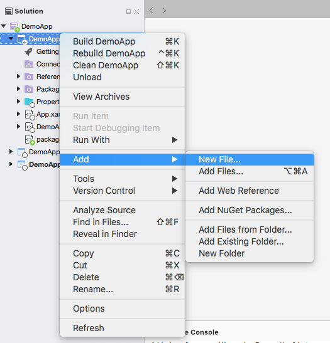
Task: Choose Add Files from Folder...
Action: tap(250, 230)
